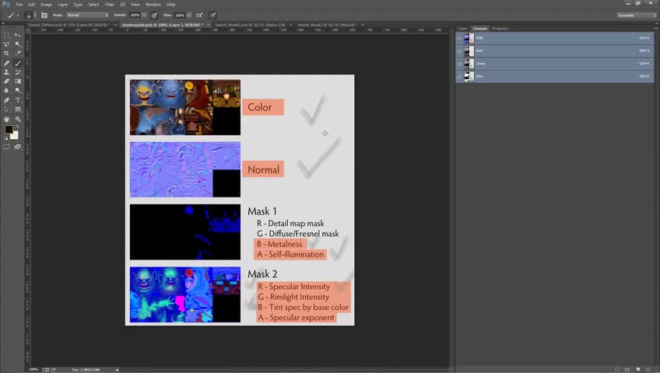Switch to the Layers panel tab

462,29
